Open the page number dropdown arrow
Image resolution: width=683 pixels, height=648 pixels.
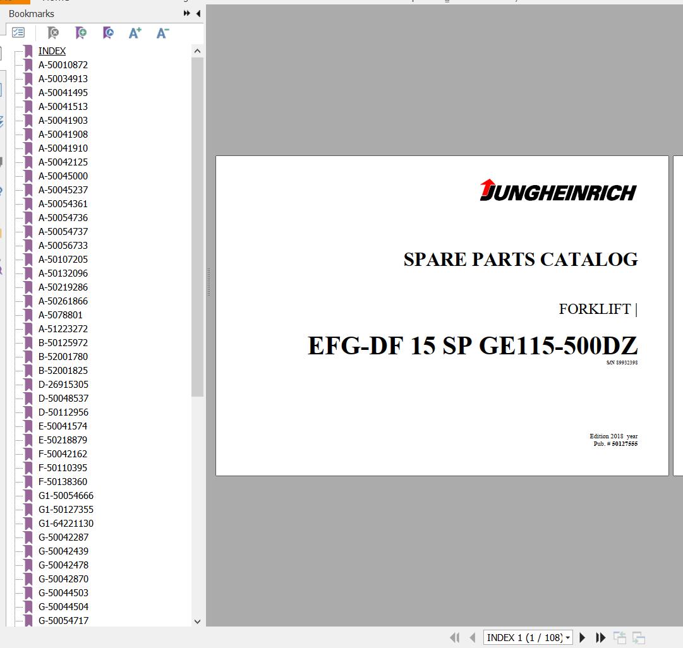click(567, 638)
